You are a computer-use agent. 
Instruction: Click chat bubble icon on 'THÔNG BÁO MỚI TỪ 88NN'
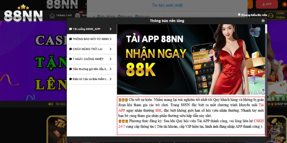(x=70, y=39)
